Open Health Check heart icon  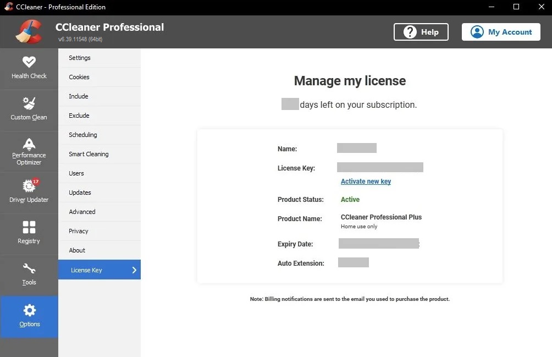29,62
